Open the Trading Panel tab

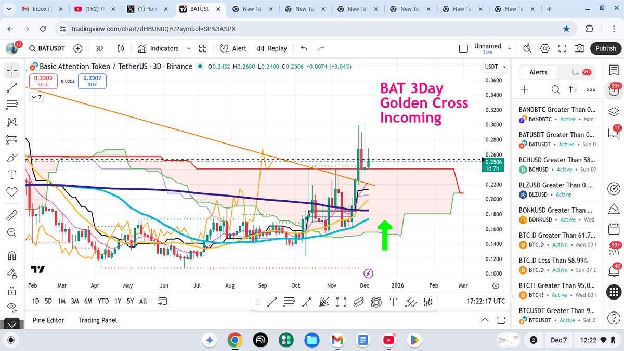click(98, 320)
